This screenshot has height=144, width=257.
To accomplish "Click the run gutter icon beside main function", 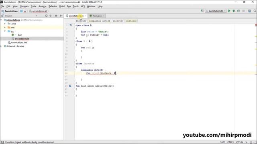I will coord(70,86).
